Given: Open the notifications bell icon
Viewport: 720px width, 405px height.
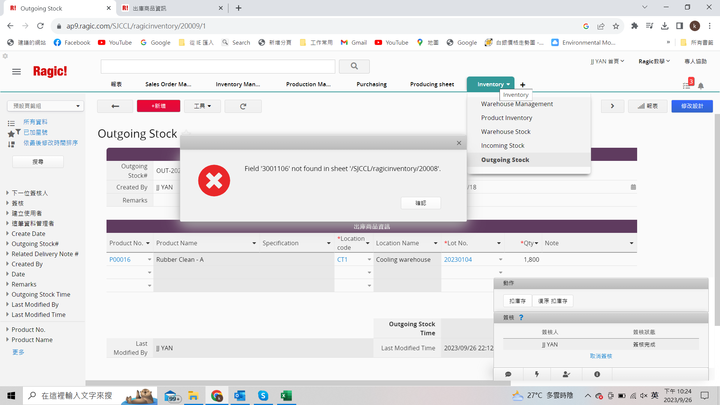Looking at the screenshot, I should click(x=700, y=86).
